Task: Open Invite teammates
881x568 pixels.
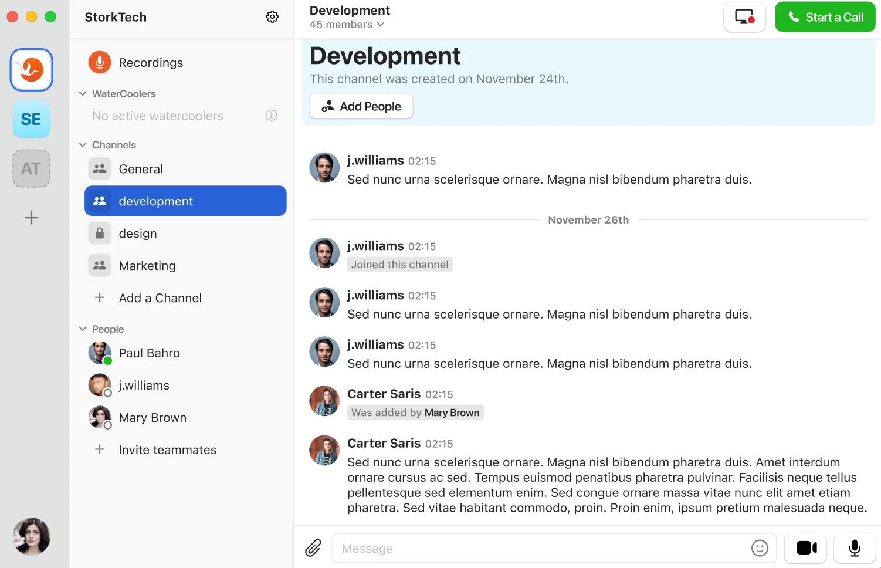Action: pos(167,449)
